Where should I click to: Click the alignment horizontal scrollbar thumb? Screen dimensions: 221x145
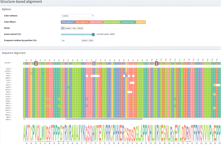click(104, 119)
